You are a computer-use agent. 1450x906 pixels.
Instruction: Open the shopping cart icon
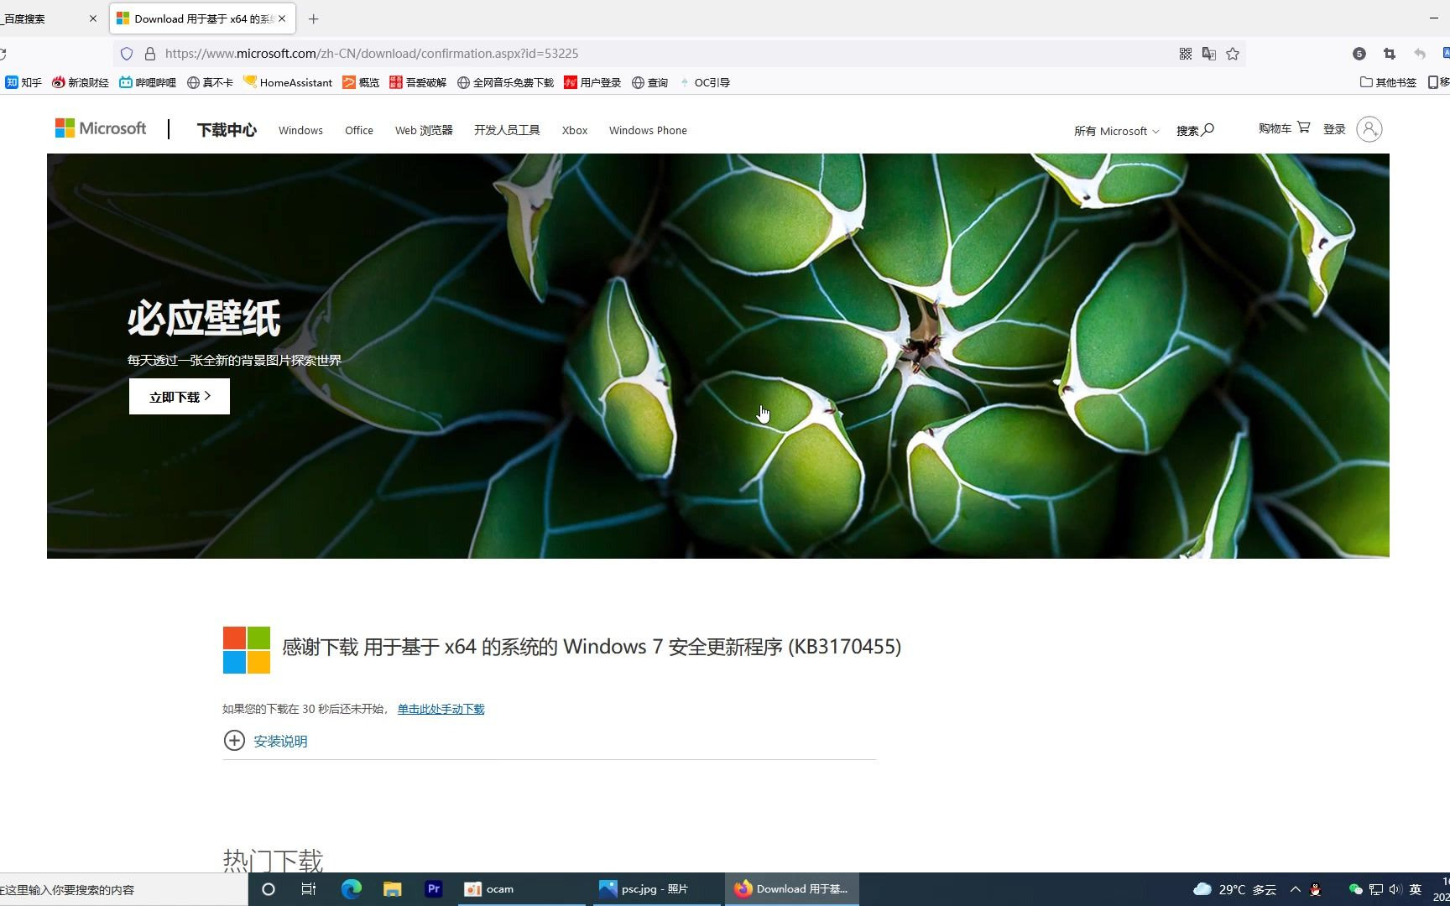pos(1303,128)
